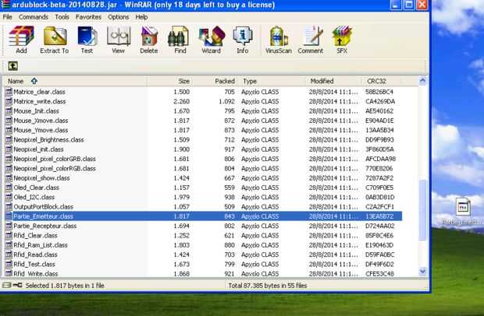484x316 pixels.
Task: Select Mouse_Init.class file
Action: [36, 111]
